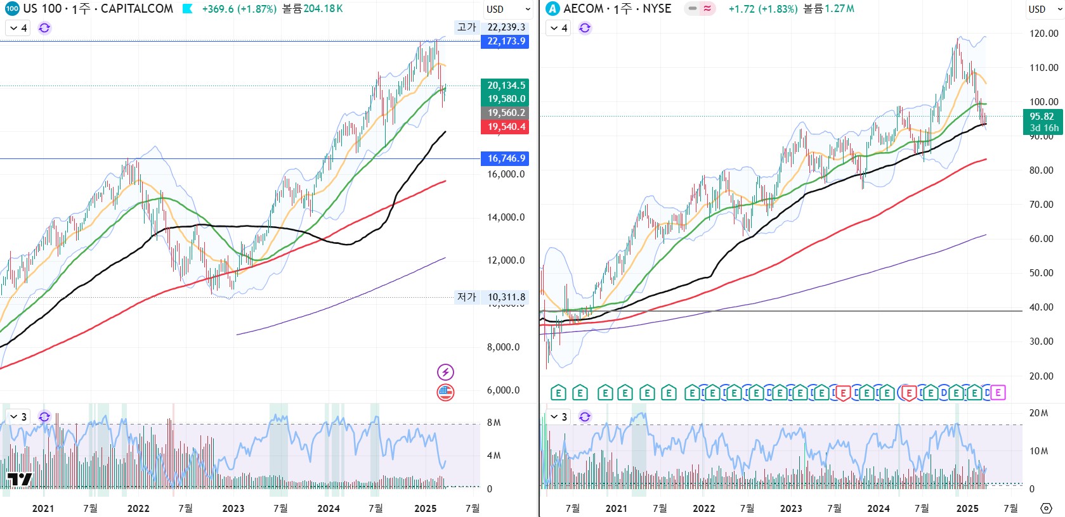The height and width of the screenshot is (517, 1065).
Task: Open the USD currency dropdown on US 100 chart
Action: [x=508, y=10]
